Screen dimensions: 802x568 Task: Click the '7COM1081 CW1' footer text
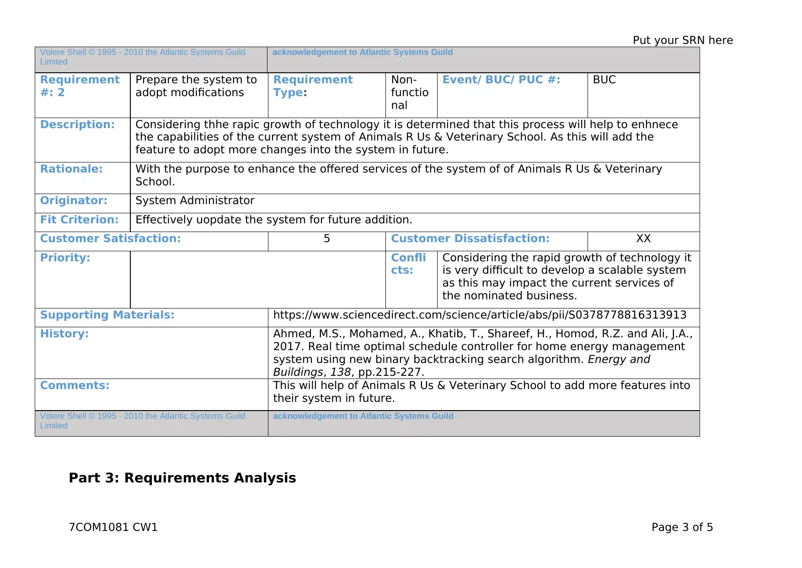coord(113,527)
